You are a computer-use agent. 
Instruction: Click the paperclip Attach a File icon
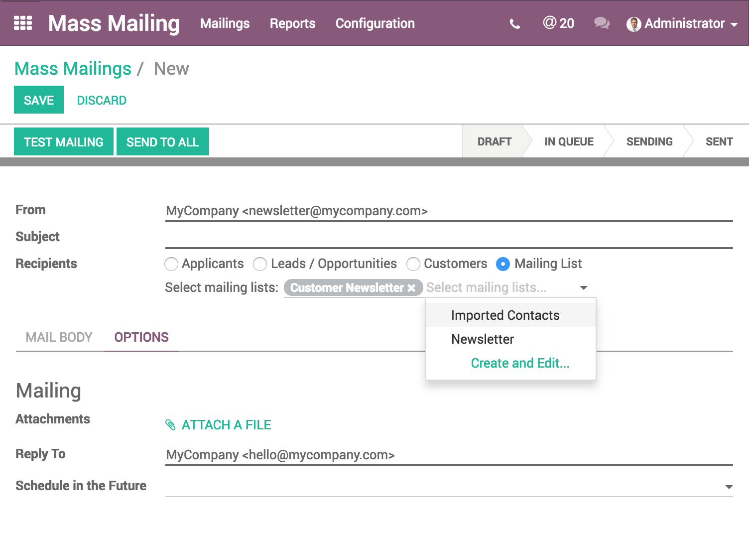170,425
